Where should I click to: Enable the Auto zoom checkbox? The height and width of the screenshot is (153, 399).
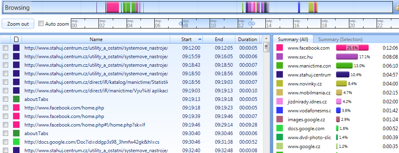point(41,24)
